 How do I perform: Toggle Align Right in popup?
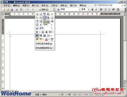(x=41, y=36)
